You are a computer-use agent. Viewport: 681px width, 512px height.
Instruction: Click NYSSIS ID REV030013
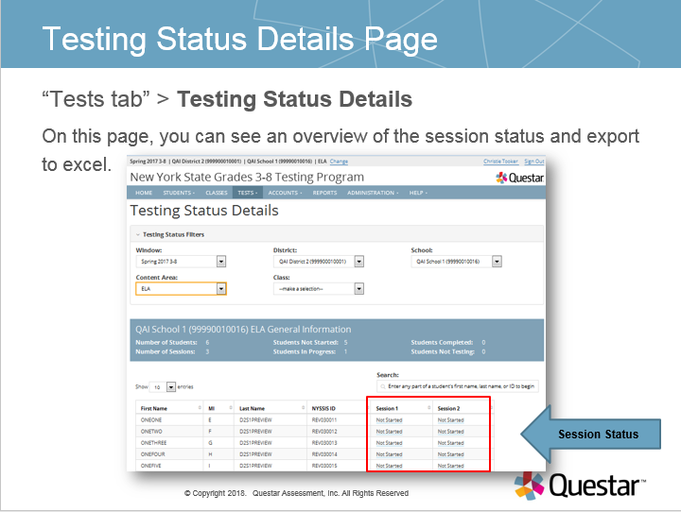(324, 443)
